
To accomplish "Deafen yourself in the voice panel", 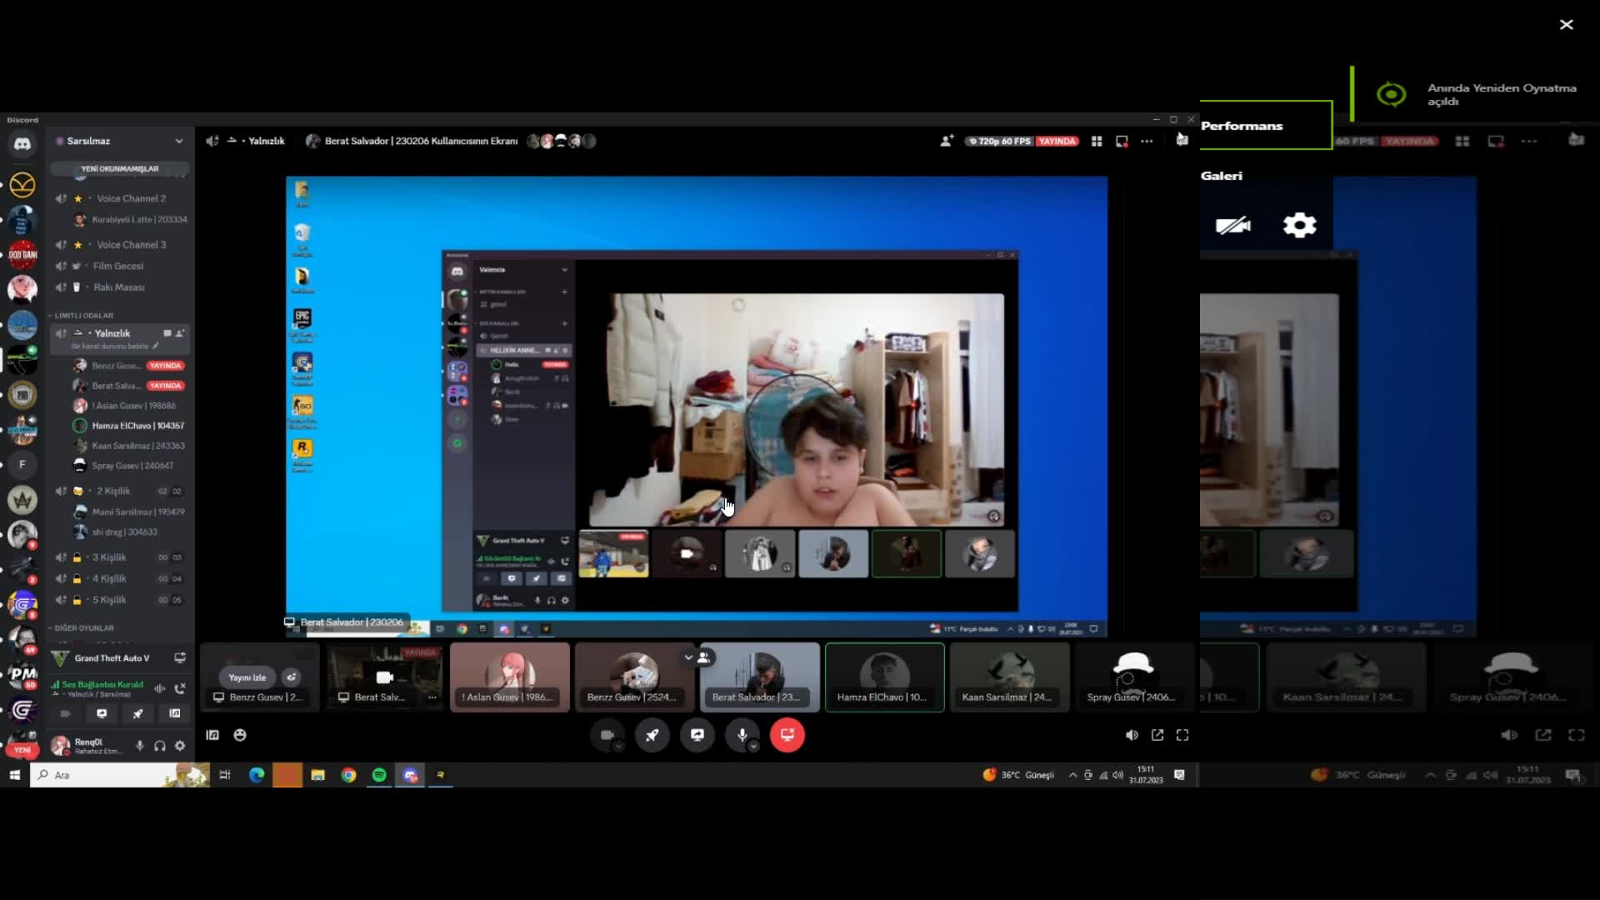I will 159,747.
